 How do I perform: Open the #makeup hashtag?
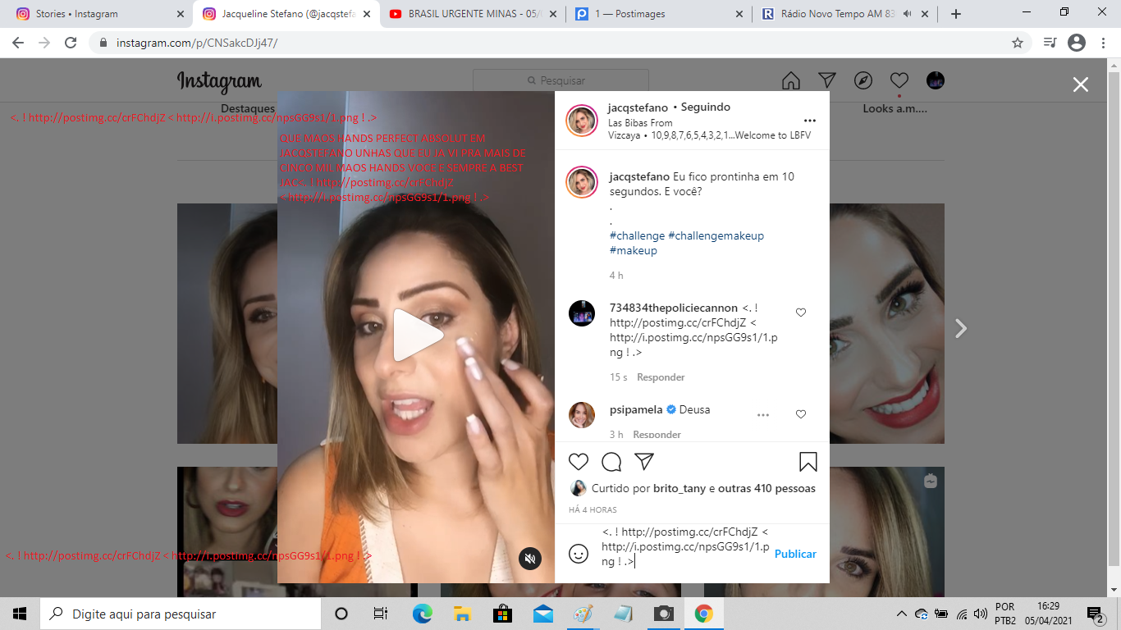(x=634, y=250)
